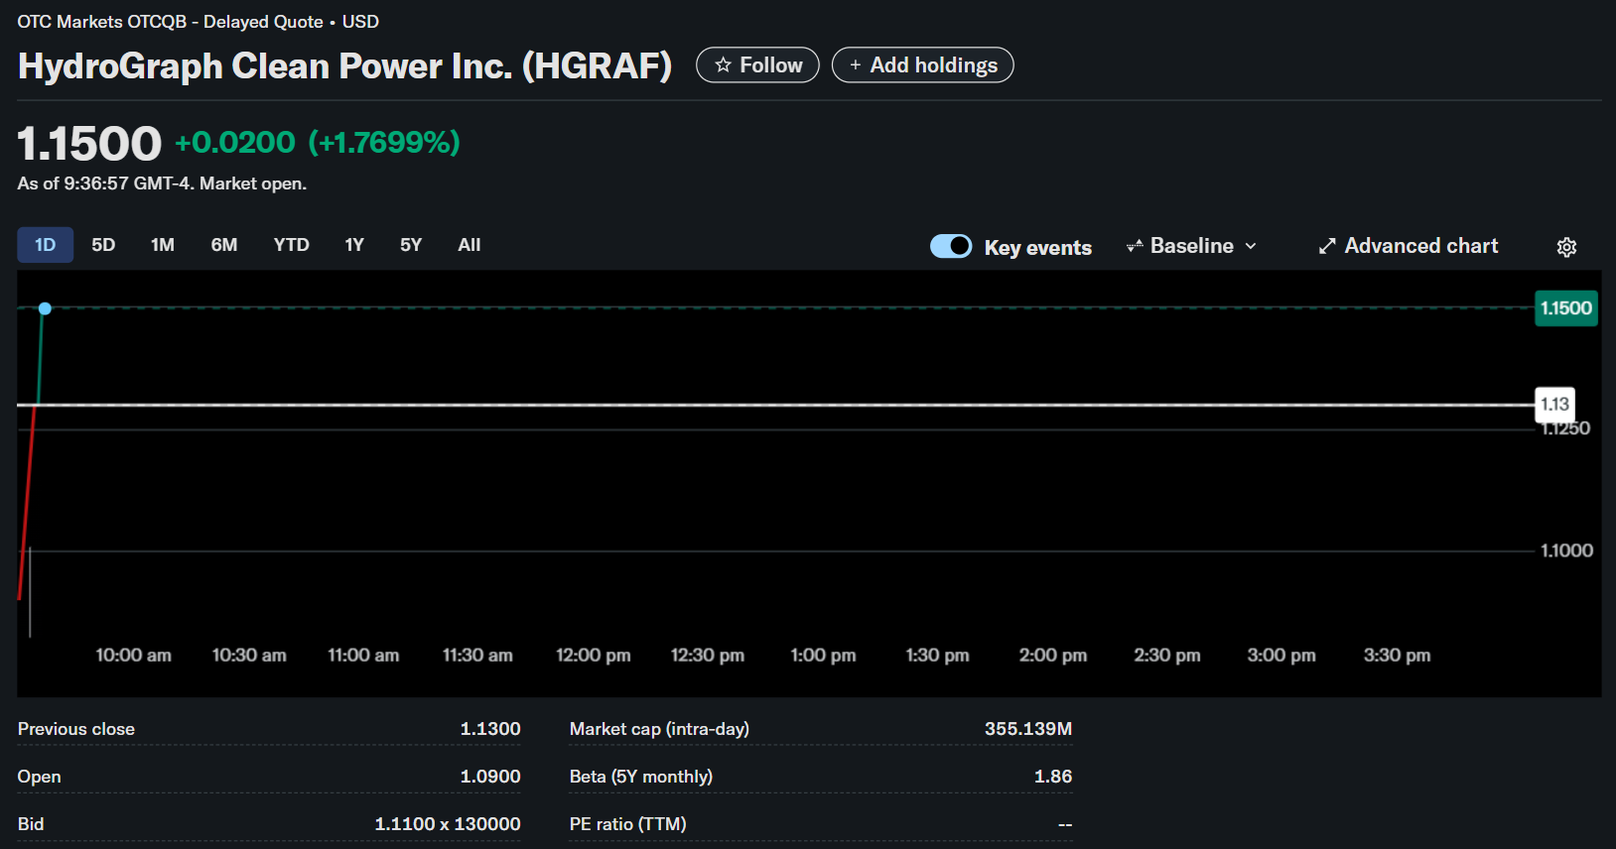Toggle the Key events switch
Screen dimensions: 1616x849
[951, 246]
